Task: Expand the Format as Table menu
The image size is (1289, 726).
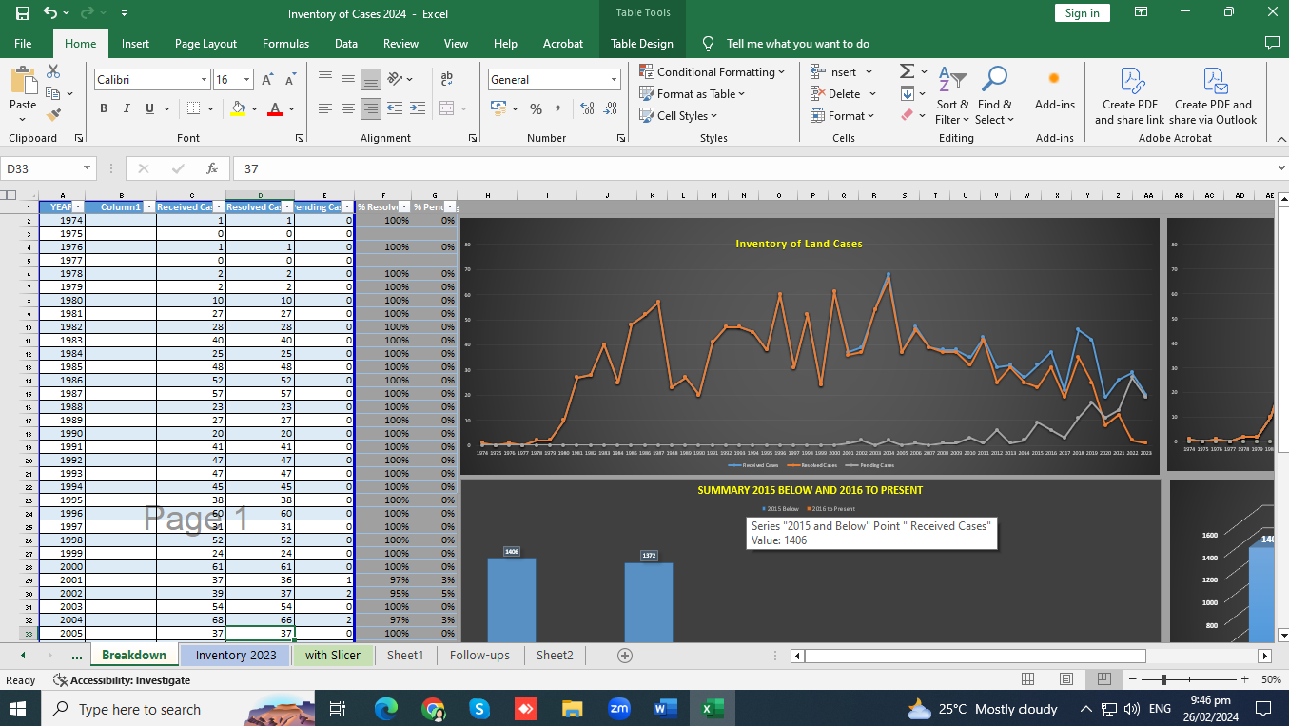Action: pyautogui.click(x=693, y=94)
